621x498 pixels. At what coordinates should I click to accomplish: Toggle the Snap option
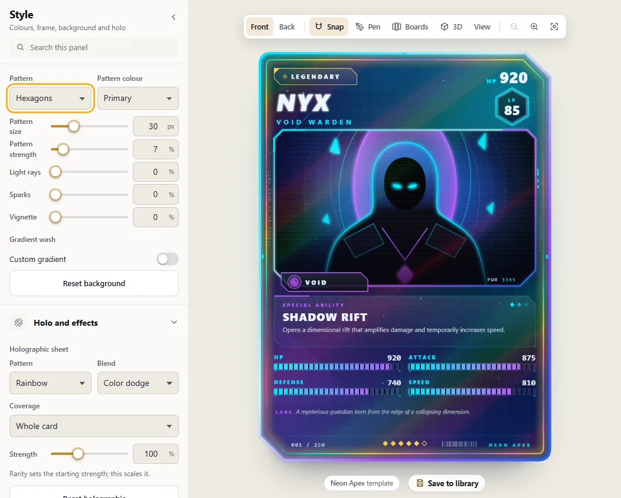329,27
